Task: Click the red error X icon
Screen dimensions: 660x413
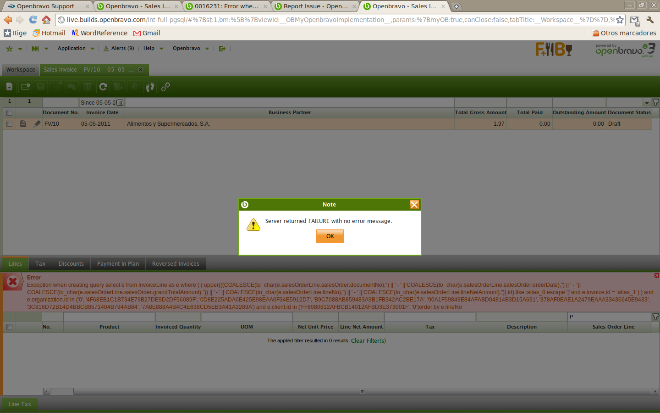Action: (x=13, y=282)
